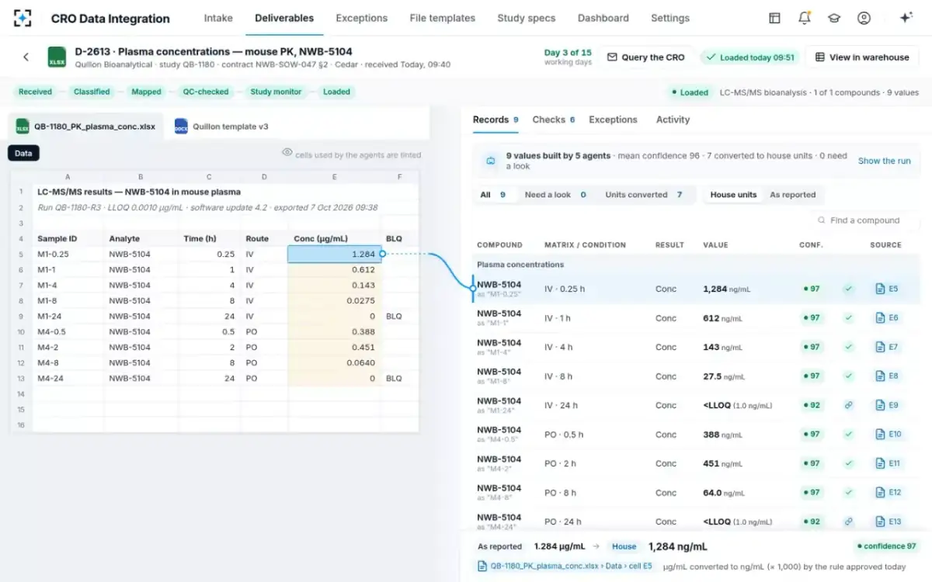This screenshot has width=932, height=582.
Task: Click the green XLSX file icon beside D-2613
Action: click(57, 57)
